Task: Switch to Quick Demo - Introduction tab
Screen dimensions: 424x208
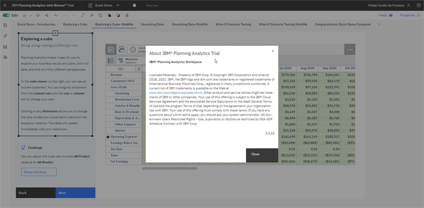Action: tap(36, 24)
